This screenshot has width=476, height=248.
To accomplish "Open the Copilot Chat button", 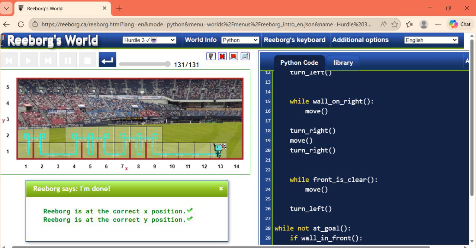I will click(460, 24).
